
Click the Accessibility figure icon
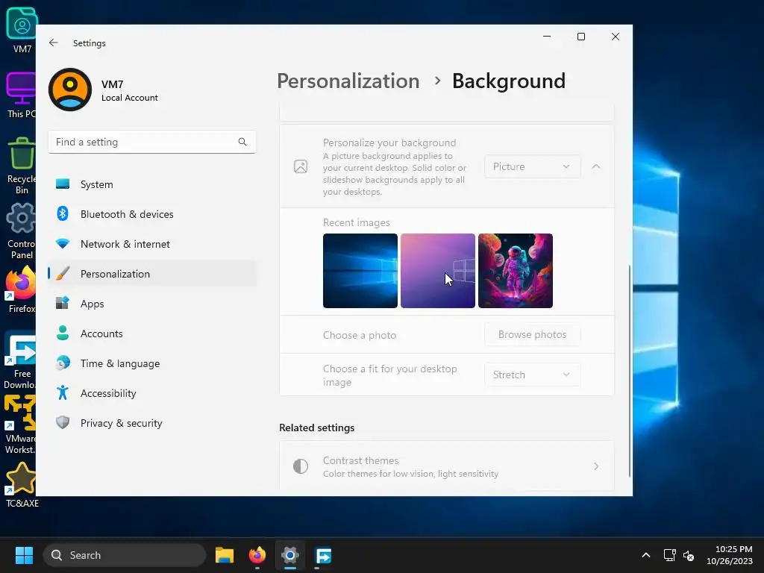pyautogui.click(x=63, y=392)
